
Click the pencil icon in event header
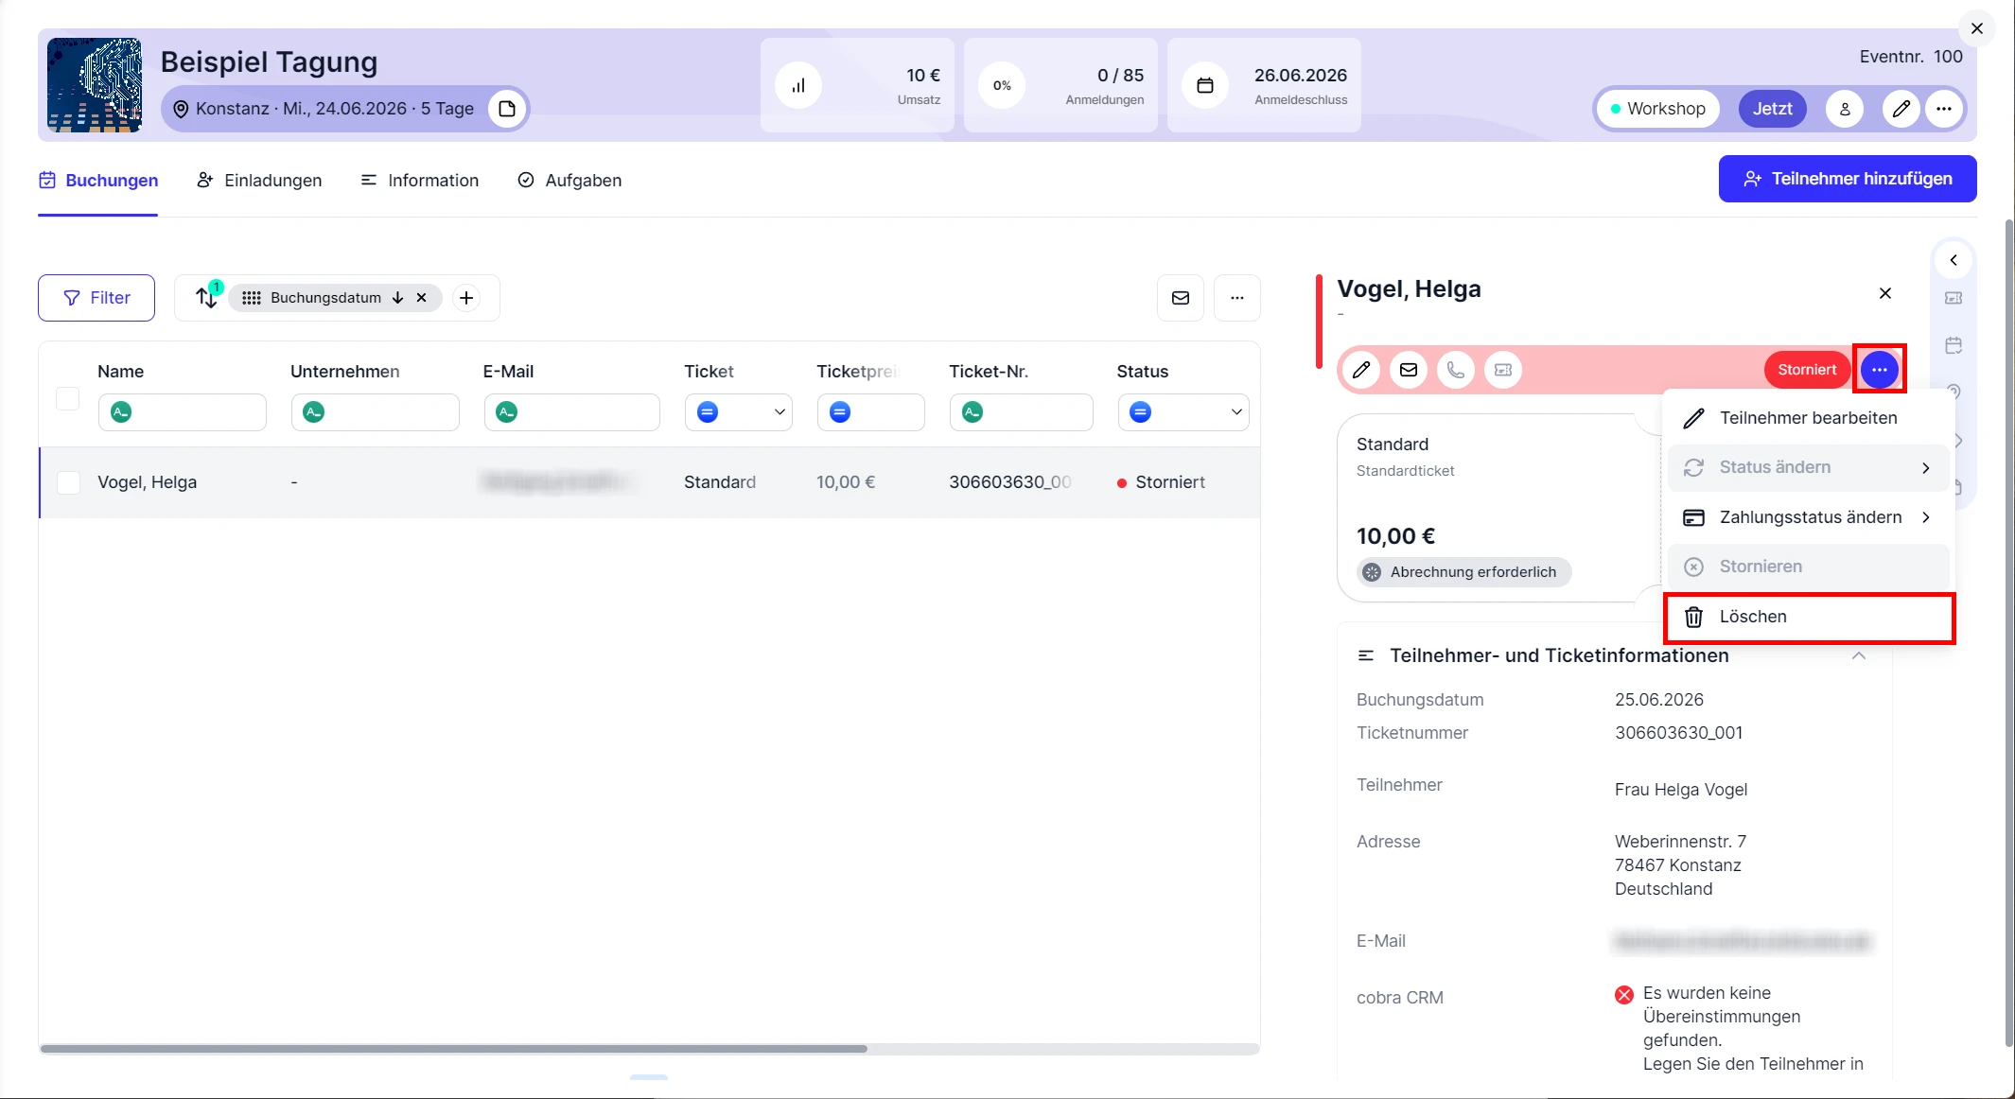(x=1901, y=109)
